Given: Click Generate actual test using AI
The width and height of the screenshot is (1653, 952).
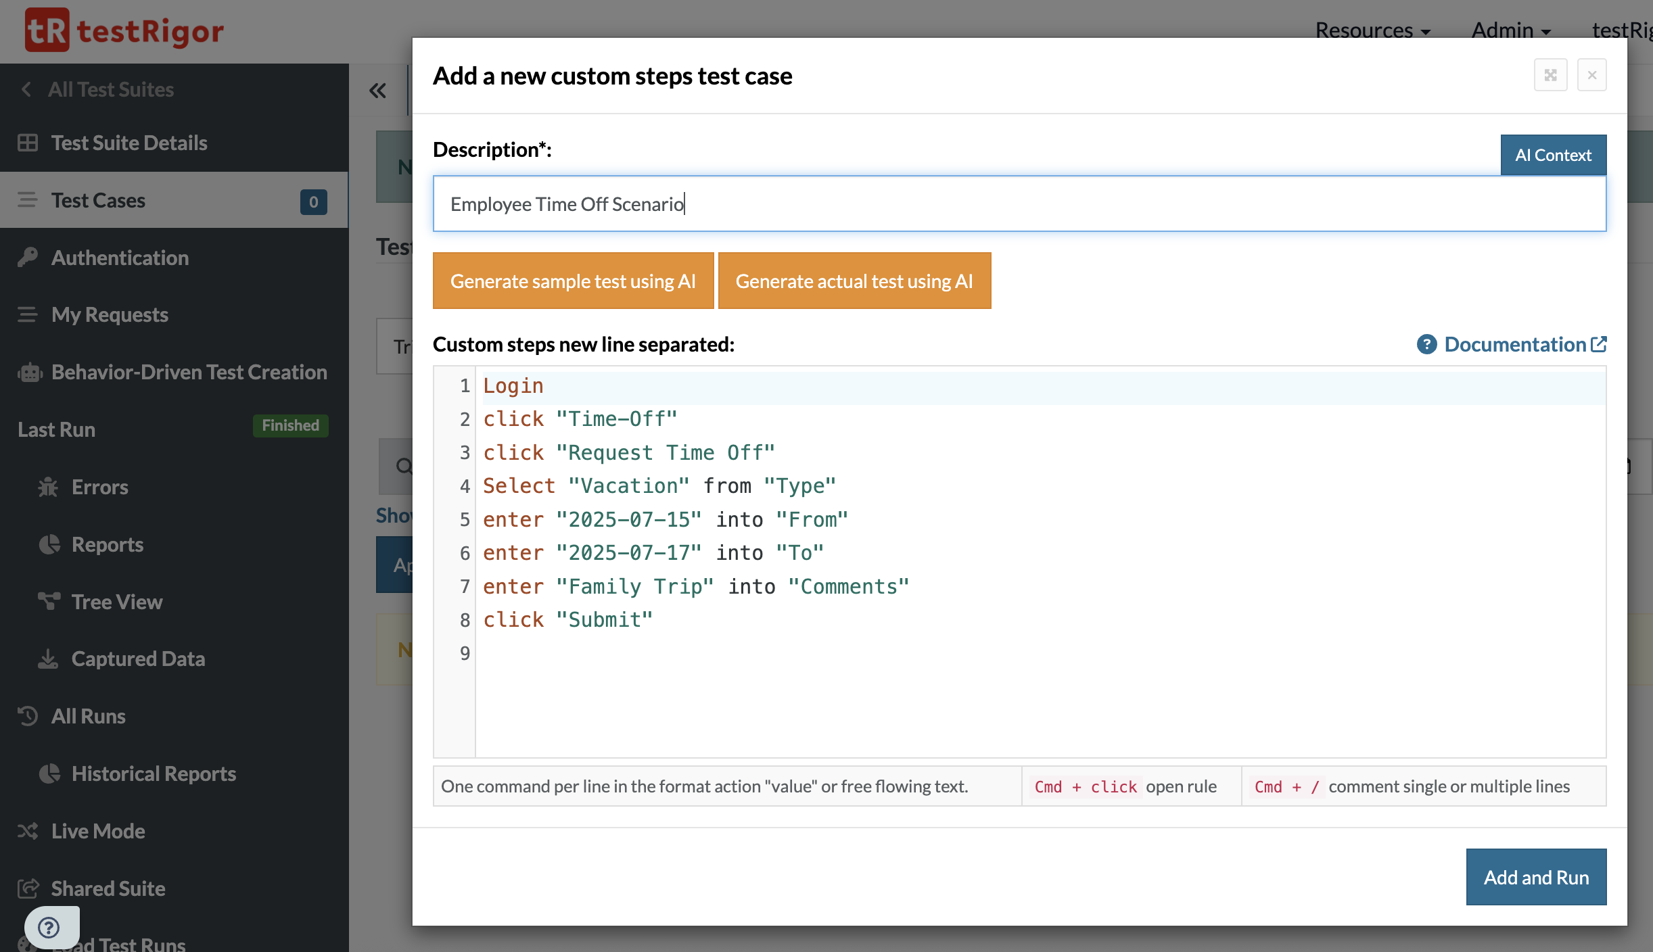Looking at the screenshot, I should [854, 281].
